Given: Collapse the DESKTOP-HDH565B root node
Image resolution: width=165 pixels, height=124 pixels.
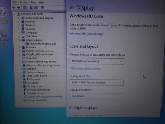Looking at the screenshot, I should pos(15,14).
